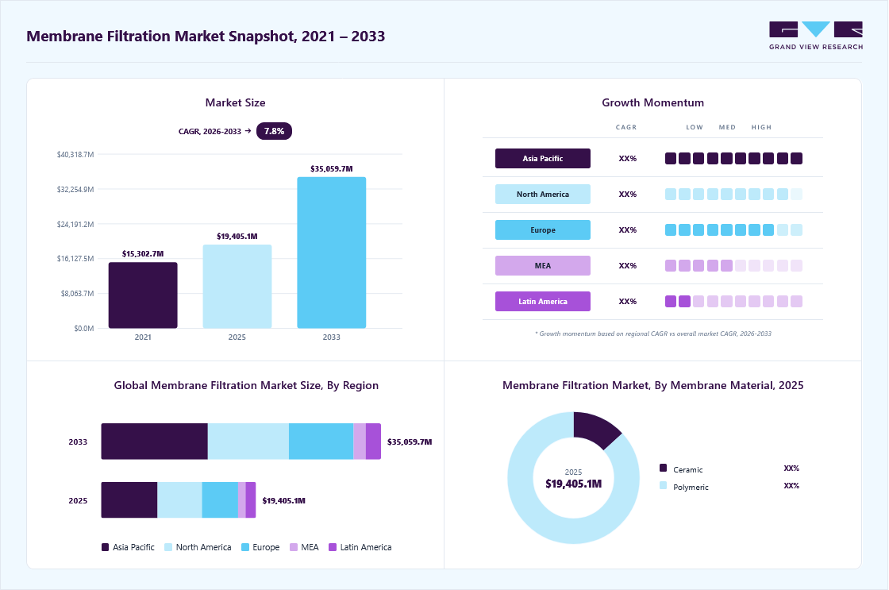Click the Latin America segment of the 2033 stacked bar
889x590 pixels.
click(x=373, y=442)
